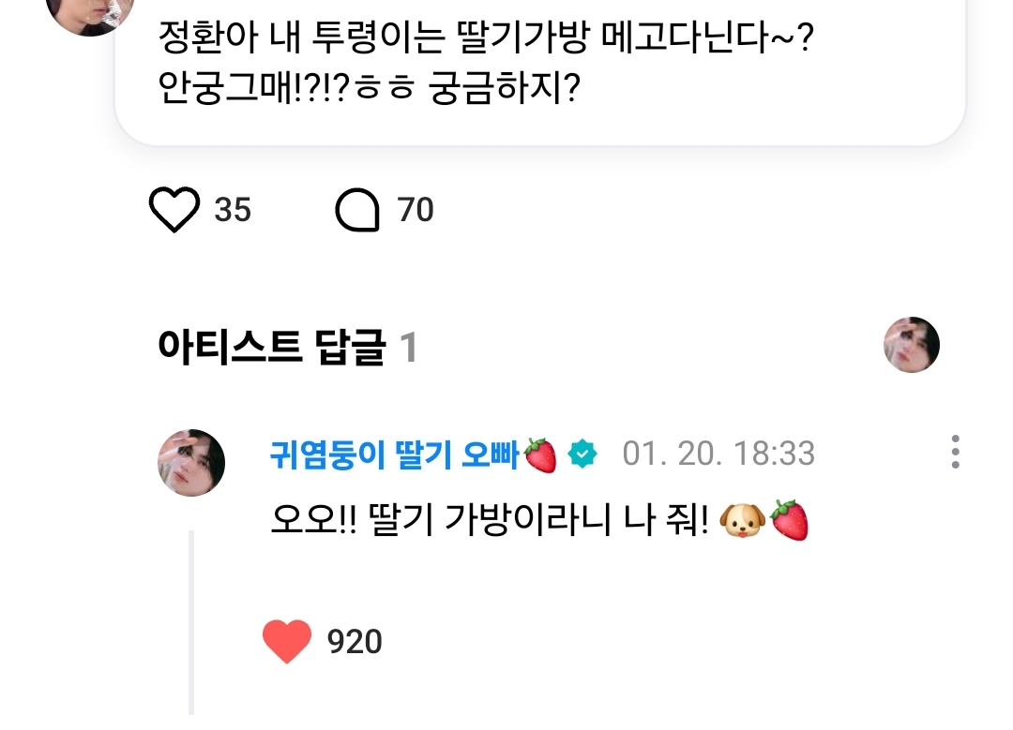The height and width of the screenshot is (730, 1013).
Task: Tap the 35 likes count
Action: pyautogui.click(x=233, y=210)
